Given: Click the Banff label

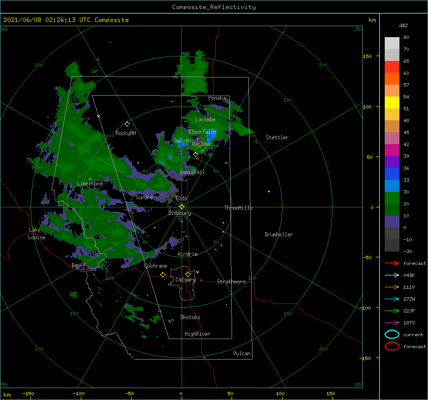Looking at the screenshot, I should pos(78,265).
